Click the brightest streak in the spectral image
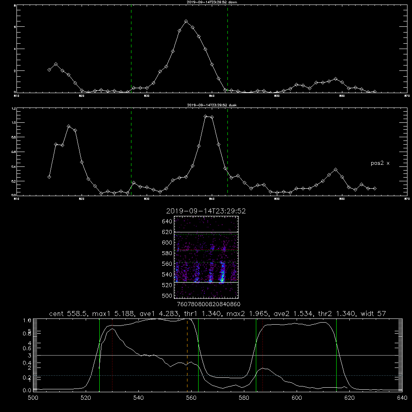The image size is (412, 412). point(222,273)
